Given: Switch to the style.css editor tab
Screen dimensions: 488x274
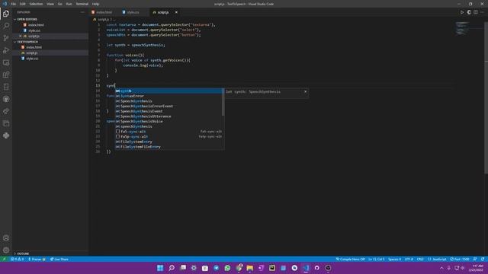Looking at the screenshot, I should coord(133,12).
